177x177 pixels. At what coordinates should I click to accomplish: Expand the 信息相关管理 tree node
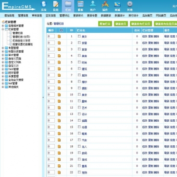pyautogui.click(x=3, y=26)
